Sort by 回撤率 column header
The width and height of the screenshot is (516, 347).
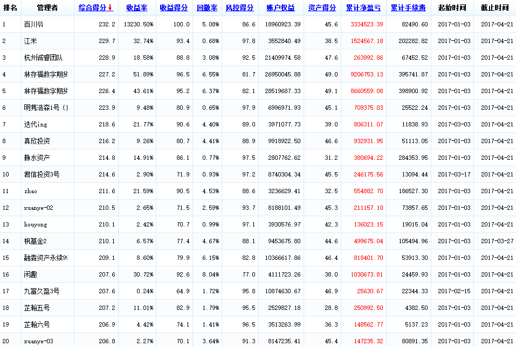click(207, 8)
